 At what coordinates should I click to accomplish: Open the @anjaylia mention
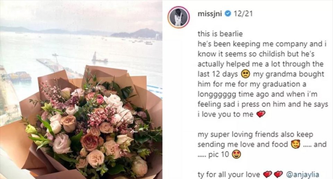(302, 175)
